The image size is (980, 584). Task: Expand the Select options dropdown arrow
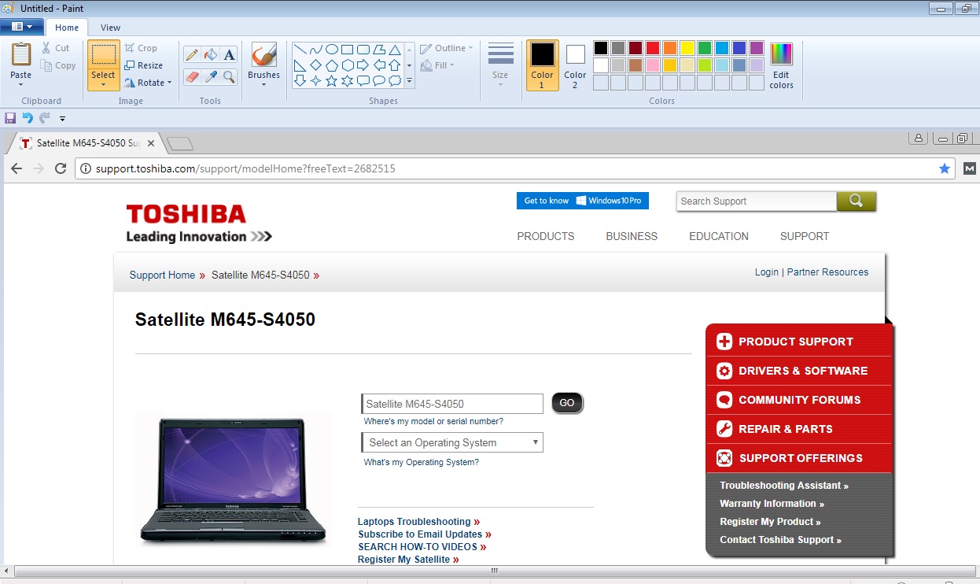103,84
